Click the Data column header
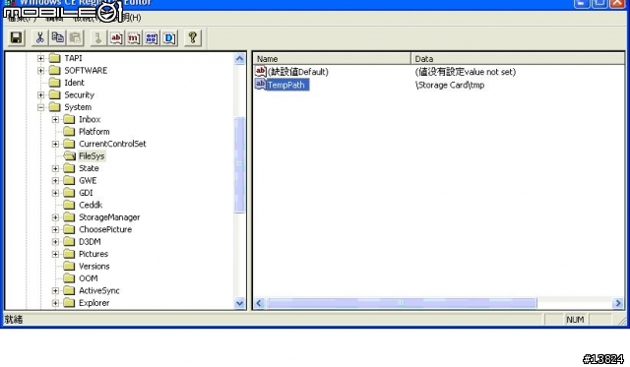630x367 pixels. click(x=518, y=59)
